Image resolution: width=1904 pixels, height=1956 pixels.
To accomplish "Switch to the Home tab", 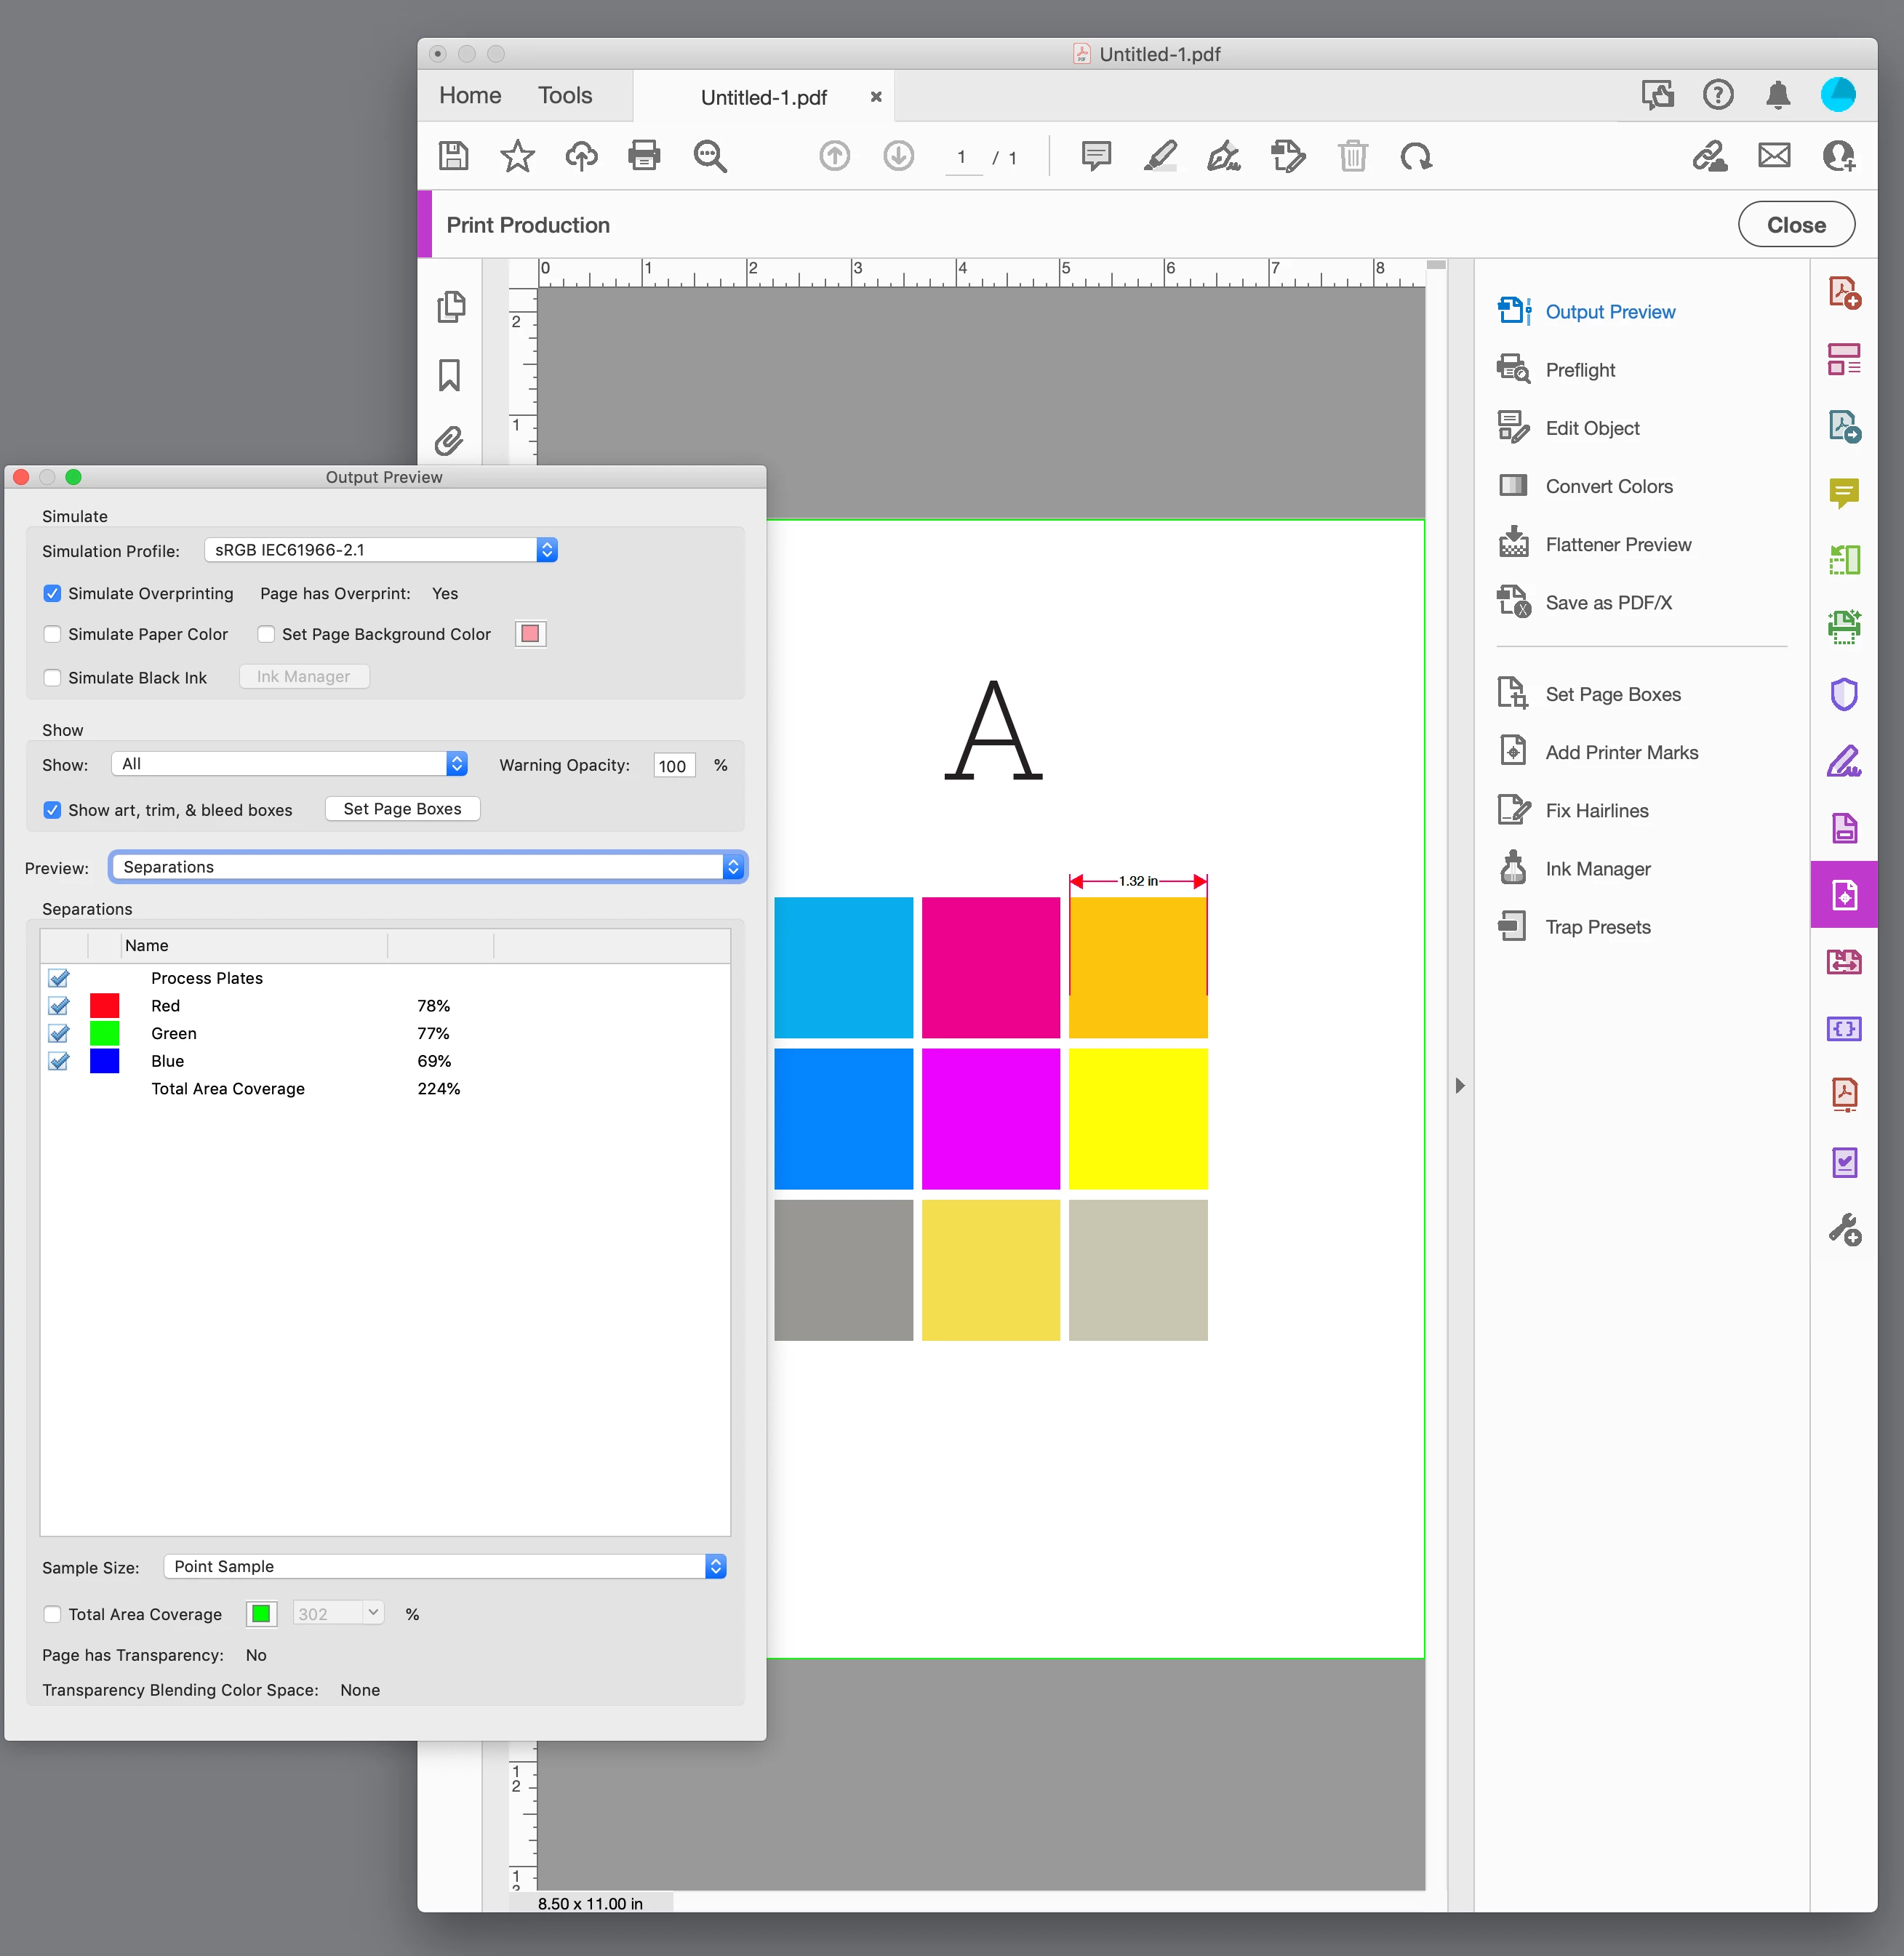I will pyautogui.click(x=470, y=96).
